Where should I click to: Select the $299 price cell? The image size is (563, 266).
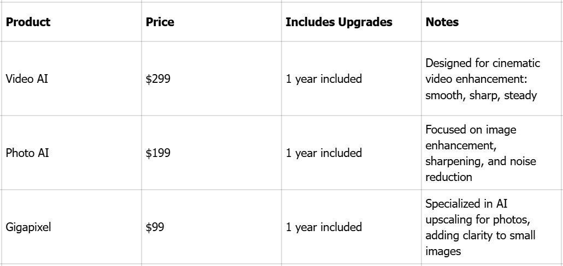(x=211, y=78)
